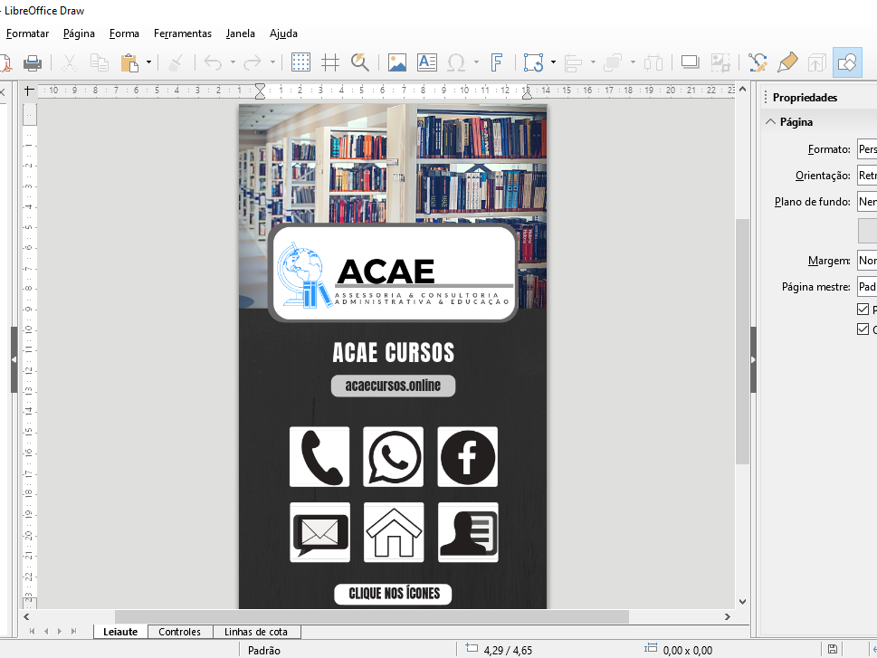The image size is (877, 658).
Task: Click the Paste clipboard icon
Action: tap(129, 62)
